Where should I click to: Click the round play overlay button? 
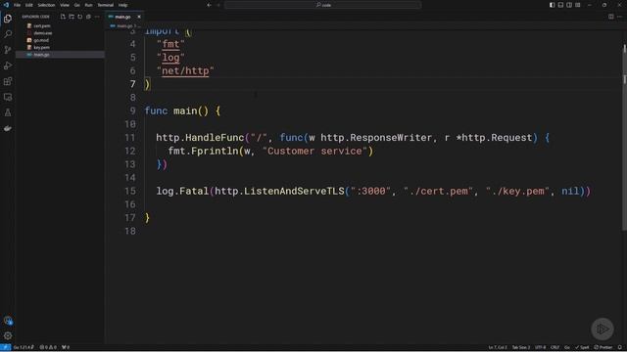point(603,329)
